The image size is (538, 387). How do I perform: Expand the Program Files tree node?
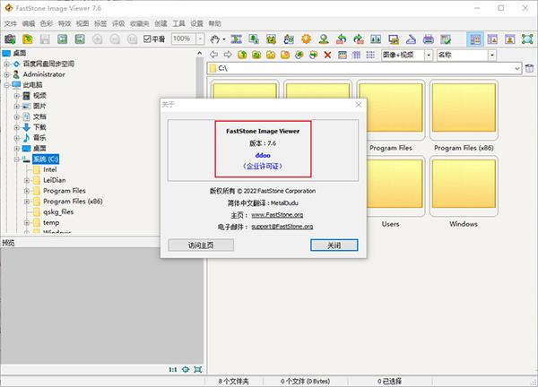26,191
